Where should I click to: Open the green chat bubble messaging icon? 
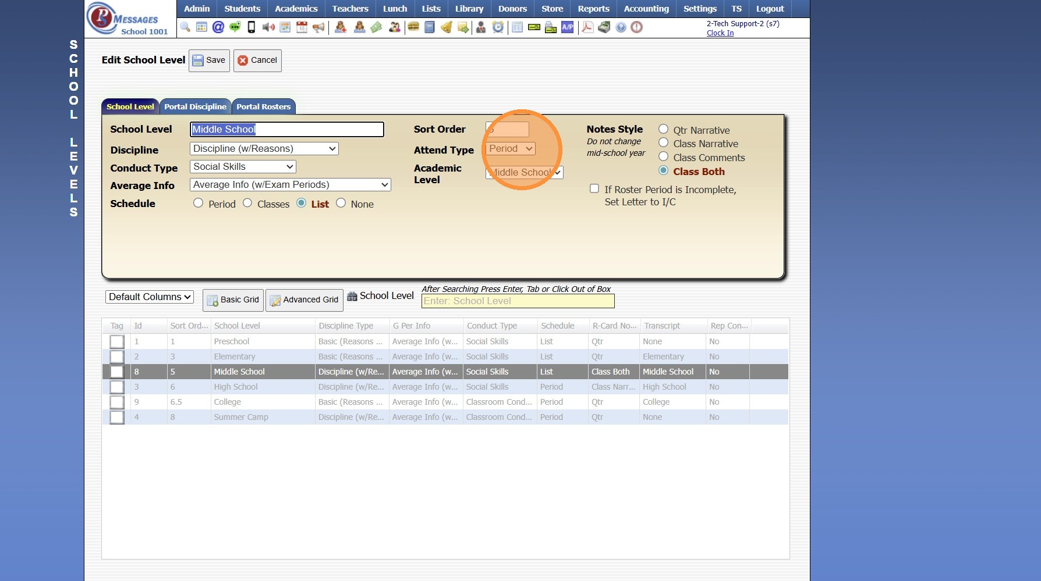point(235,27)
